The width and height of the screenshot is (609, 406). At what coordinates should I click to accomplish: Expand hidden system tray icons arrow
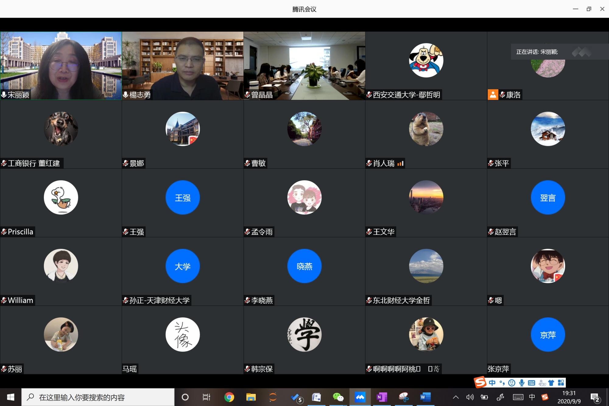pyautogui.click(x=456, y=397)
